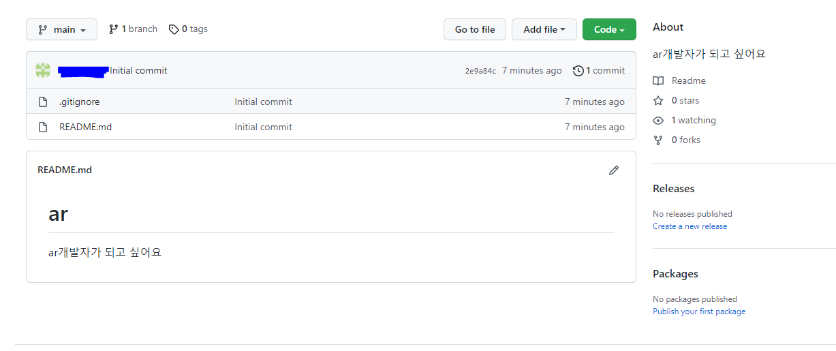Click Create a new release

point(690,226)
